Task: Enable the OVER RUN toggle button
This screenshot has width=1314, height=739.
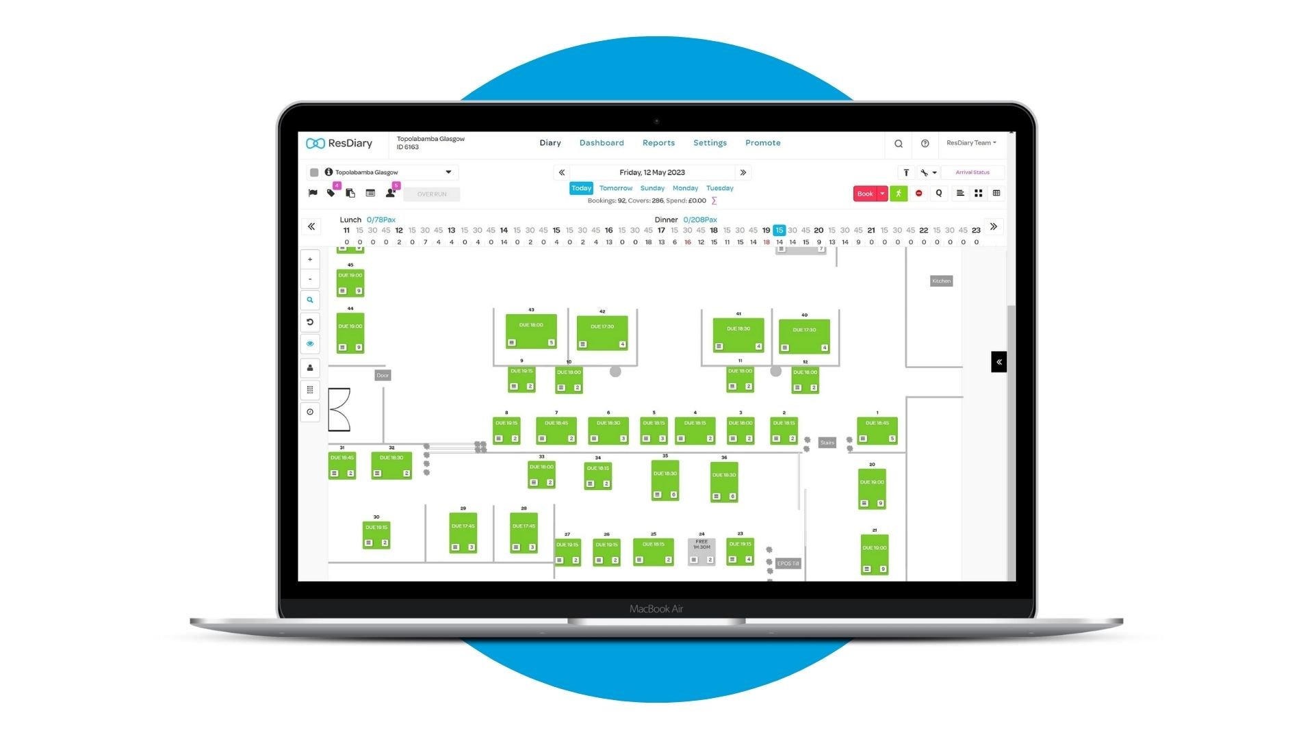Action: click(x=434, y=194)
